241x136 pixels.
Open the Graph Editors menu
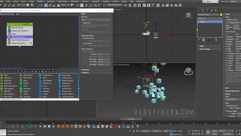tap(63, 1)
